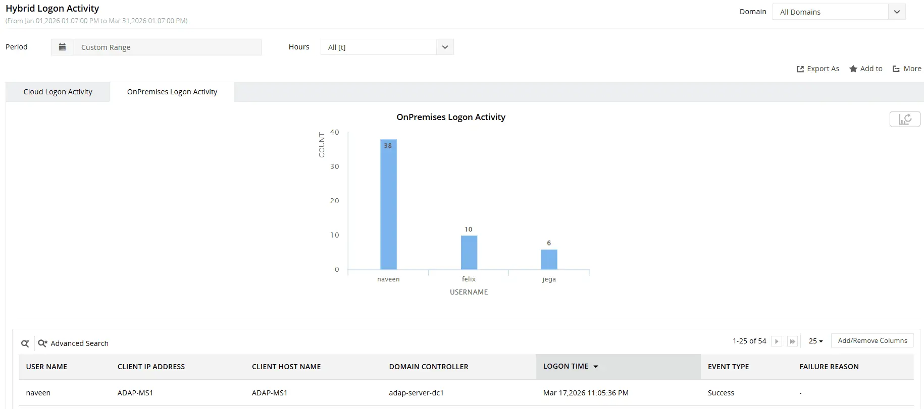Screen dimensions: 924x409
Task: Click the jega bar in chart
Action: click(x=549, y=259)
